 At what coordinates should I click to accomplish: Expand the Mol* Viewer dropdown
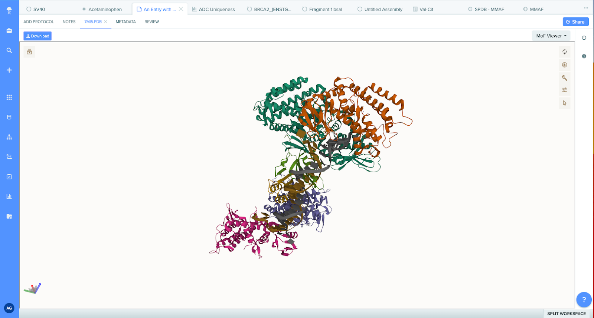[551, 36]
